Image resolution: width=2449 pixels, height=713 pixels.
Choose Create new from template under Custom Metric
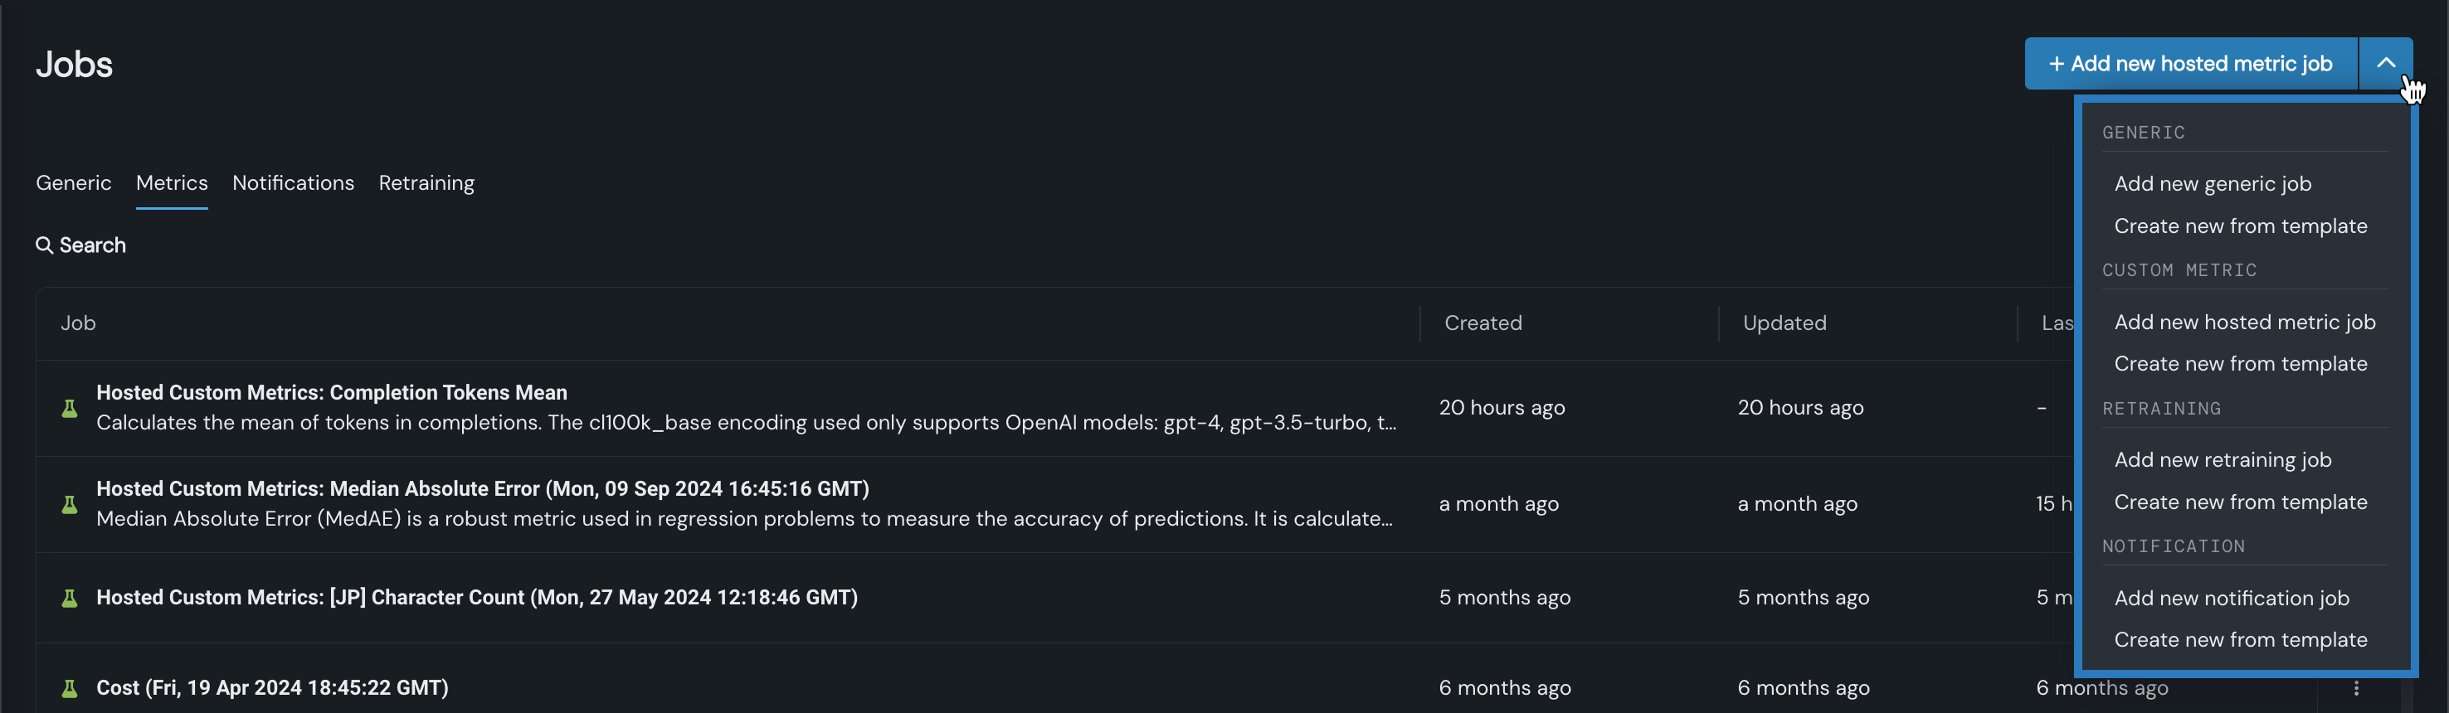click(2240, 364)
